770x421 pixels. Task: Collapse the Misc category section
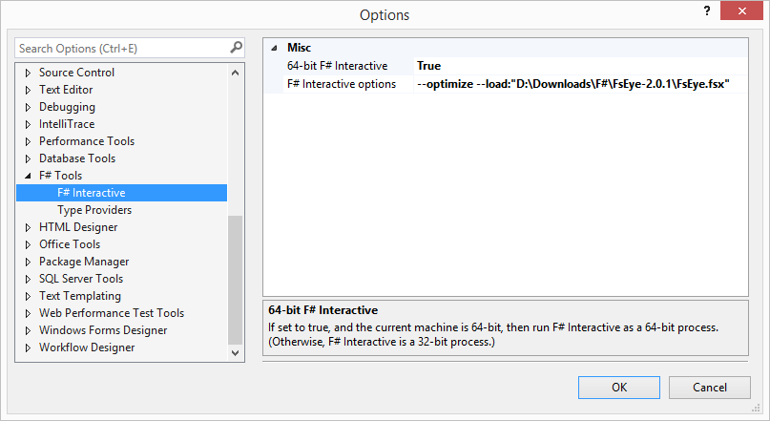pyautogui.click(x=275, y=48)
